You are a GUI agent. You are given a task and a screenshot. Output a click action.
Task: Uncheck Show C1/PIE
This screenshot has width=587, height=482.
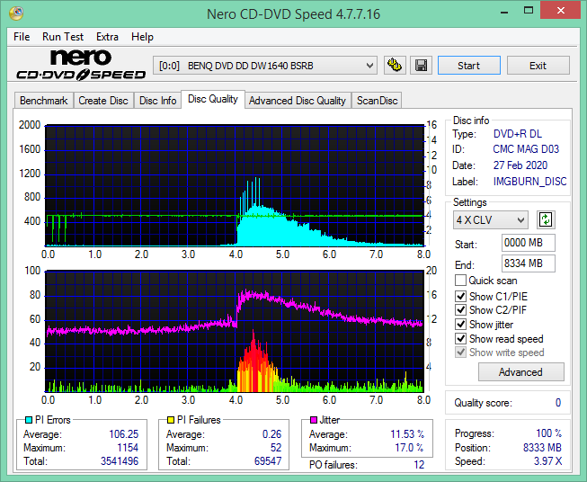coord(460,296)
